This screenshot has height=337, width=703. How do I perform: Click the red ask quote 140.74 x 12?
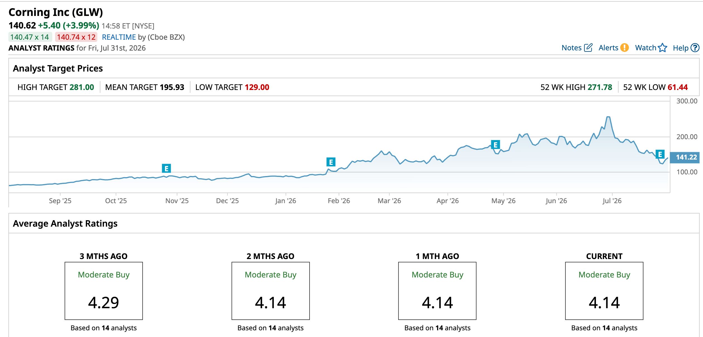click(76, 37)
